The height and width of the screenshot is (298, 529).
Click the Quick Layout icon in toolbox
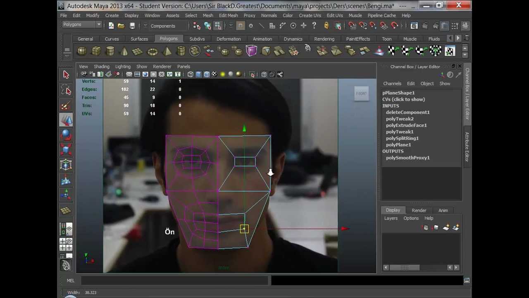(x=66, y=230)
